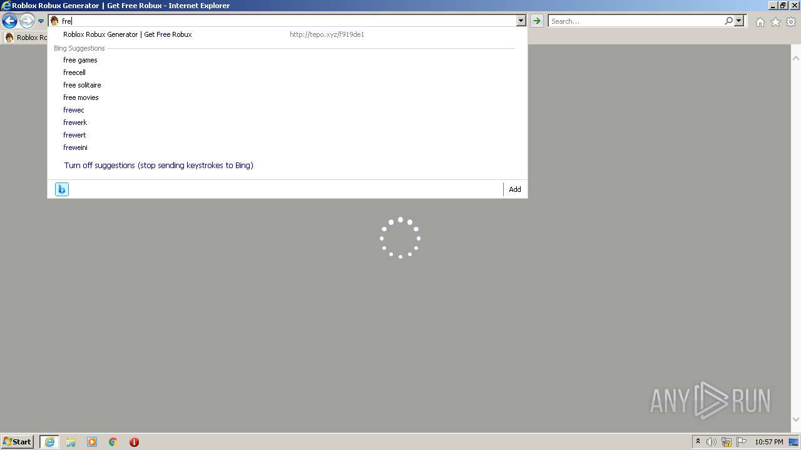Open the Home page icon

point(760,22)
